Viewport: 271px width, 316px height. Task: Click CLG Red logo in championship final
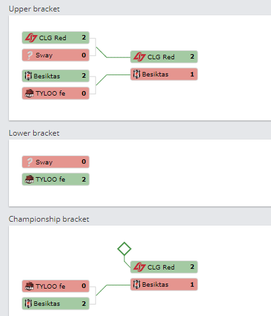click(x=140, y=267)
